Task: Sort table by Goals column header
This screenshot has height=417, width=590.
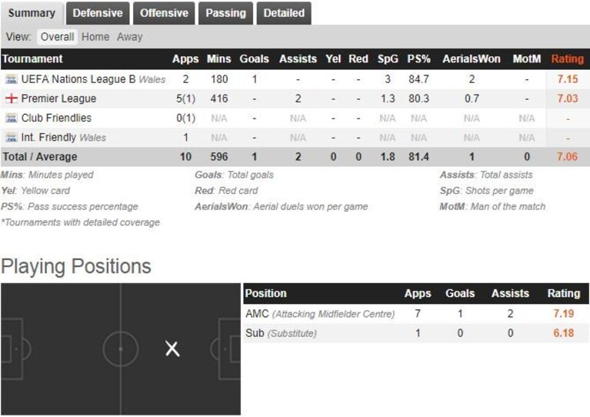Action: (255, 59)
